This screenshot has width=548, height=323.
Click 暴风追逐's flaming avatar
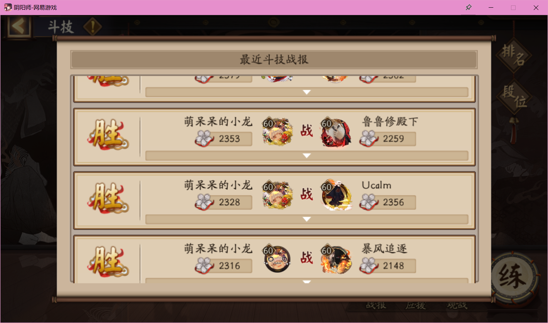(336, 259)
